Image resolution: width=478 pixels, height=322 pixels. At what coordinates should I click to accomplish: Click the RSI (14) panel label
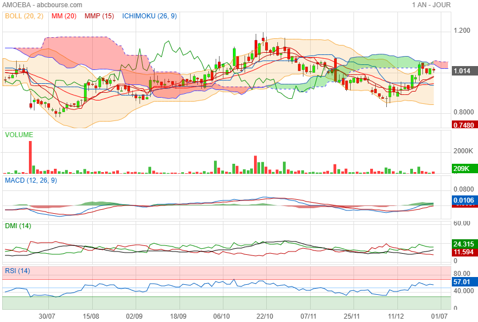17,270
